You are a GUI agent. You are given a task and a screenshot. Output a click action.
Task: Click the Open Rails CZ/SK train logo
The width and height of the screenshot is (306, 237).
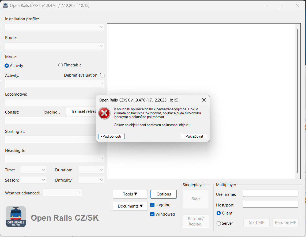pyautogui.click(x=16, y=216)
